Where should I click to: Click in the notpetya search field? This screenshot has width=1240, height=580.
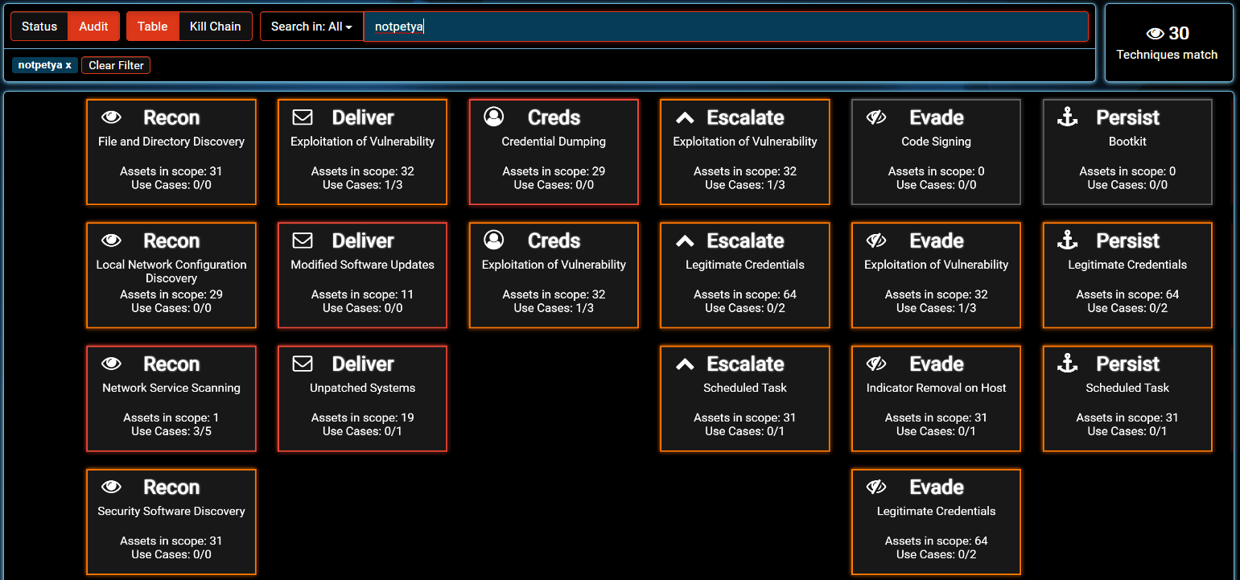[x=724, y=27]
